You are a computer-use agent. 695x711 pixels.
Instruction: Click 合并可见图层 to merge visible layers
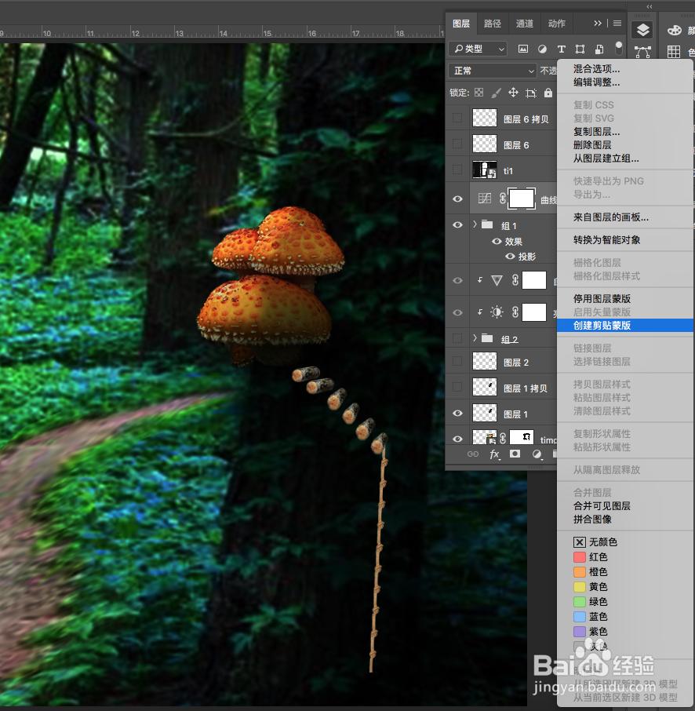pos(604,505)
